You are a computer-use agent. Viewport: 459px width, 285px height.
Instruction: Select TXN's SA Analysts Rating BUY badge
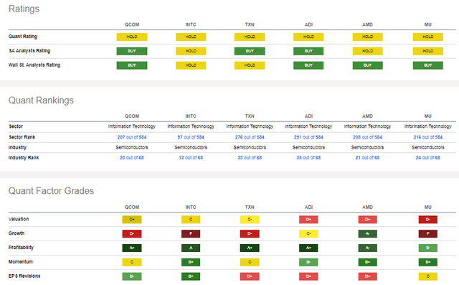(250, 51)
